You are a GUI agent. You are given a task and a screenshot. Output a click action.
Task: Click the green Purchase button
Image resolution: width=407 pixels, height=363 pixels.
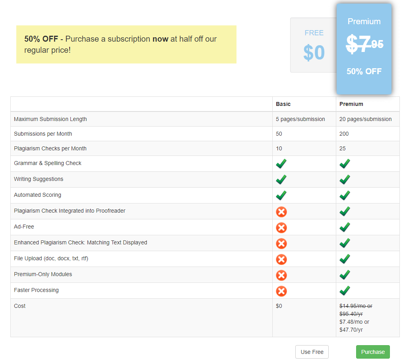[373, 352]
